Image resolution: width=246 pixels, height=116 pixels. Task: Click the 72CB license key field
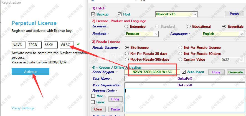coord(35,45)
